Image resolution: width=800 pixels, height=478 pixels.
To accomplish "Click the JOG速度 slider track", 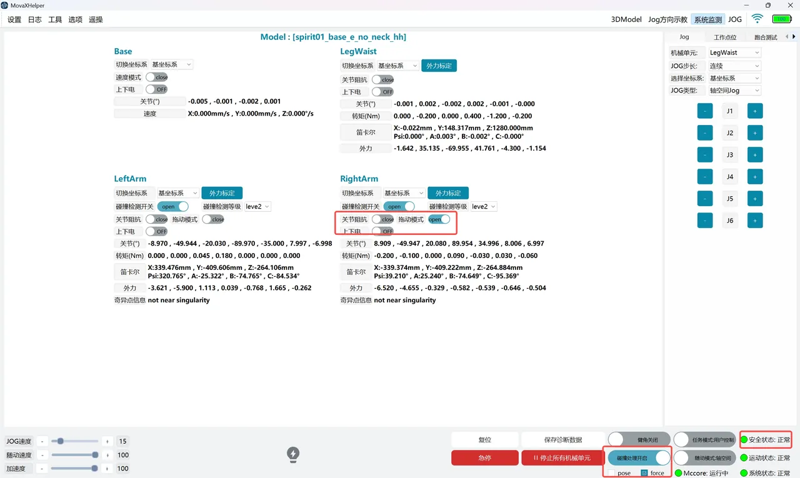I will click(75, 441).
